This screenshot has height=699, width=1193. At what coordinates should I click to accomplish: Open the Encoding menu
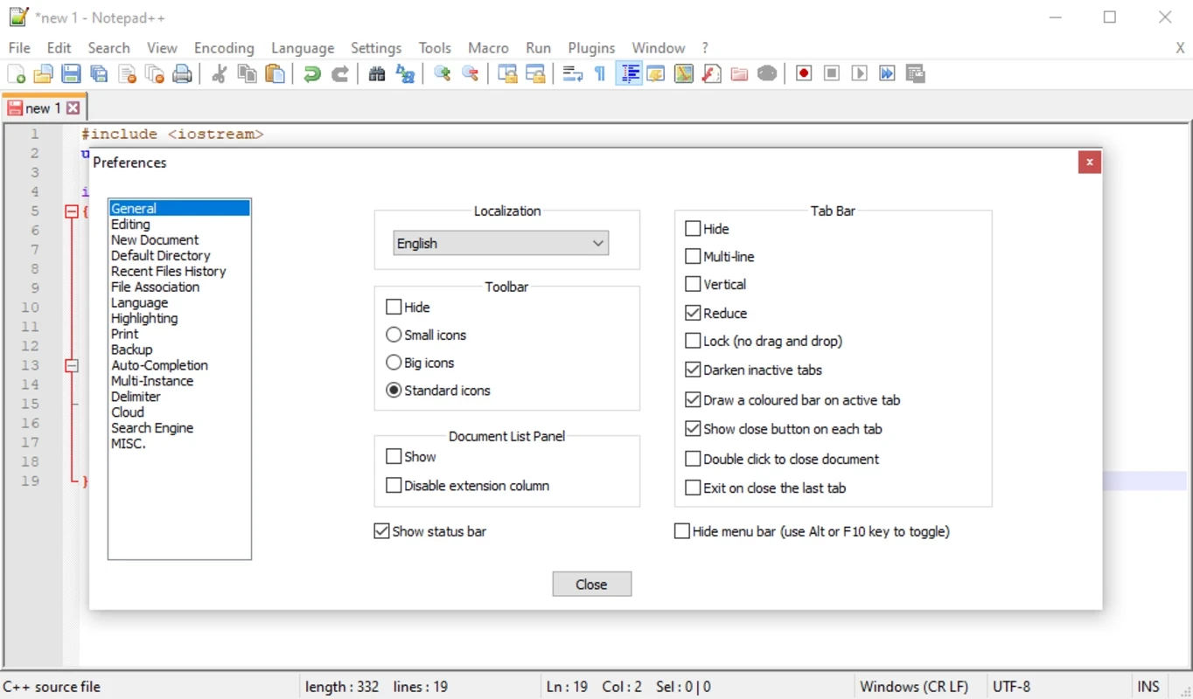tap(224, 48)
